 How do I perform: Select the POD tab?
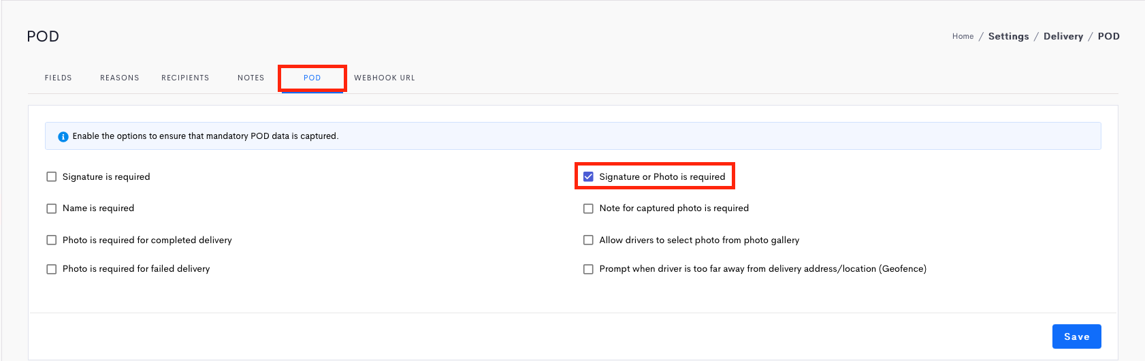[x=312, y=78]
